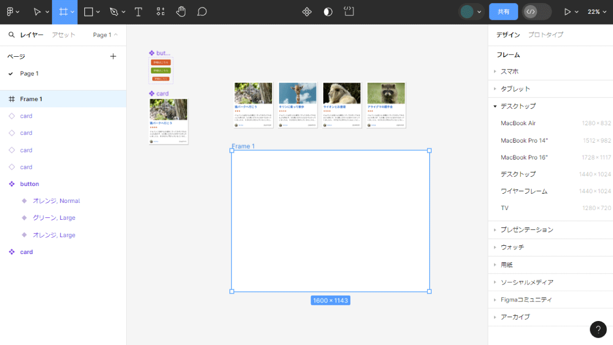Choose the ワイヤーフレーム frame preset
This screenshot has height=345, width=613.
(551, 191)
